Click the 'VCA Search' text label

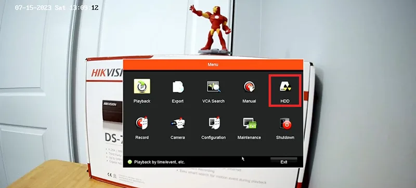click(213, 101)
